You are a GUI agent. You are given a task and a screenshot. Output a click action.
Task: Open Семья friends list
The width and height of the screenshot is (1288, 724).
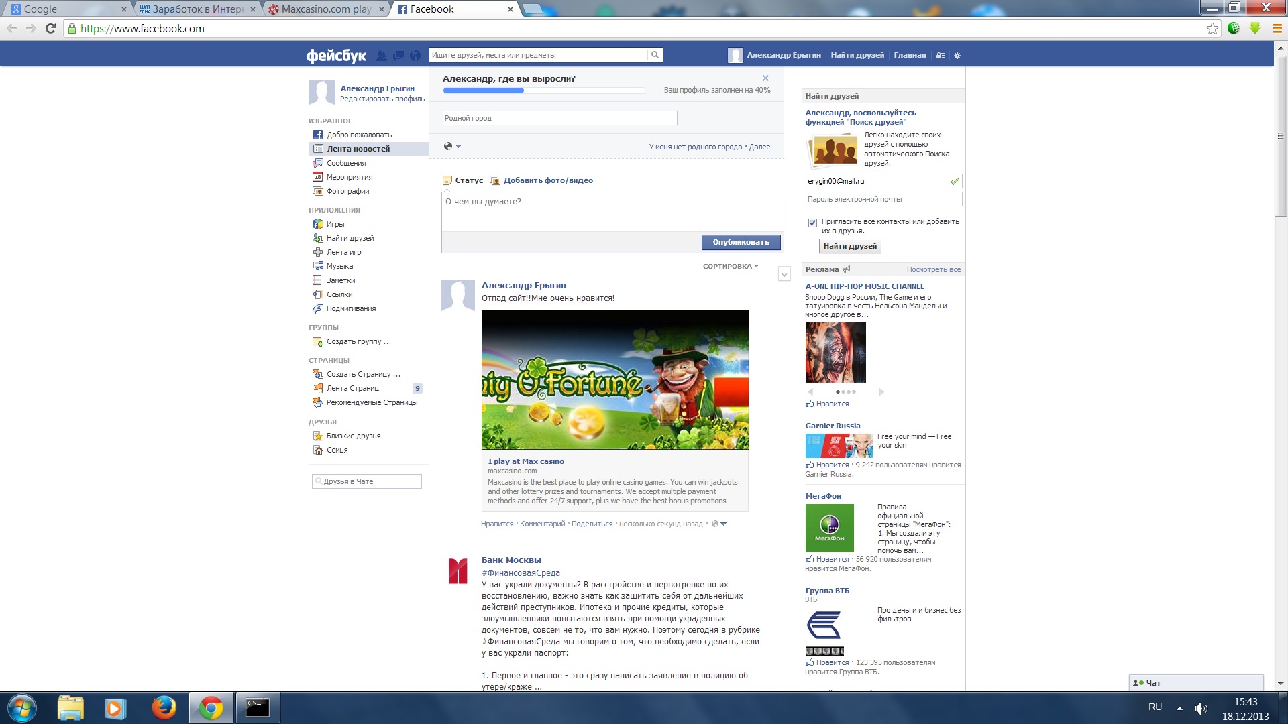click(x=337, y=450)
